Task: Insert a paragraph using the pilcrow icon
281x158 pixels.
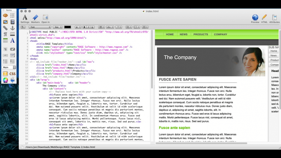Action: (x=5, y=34)
